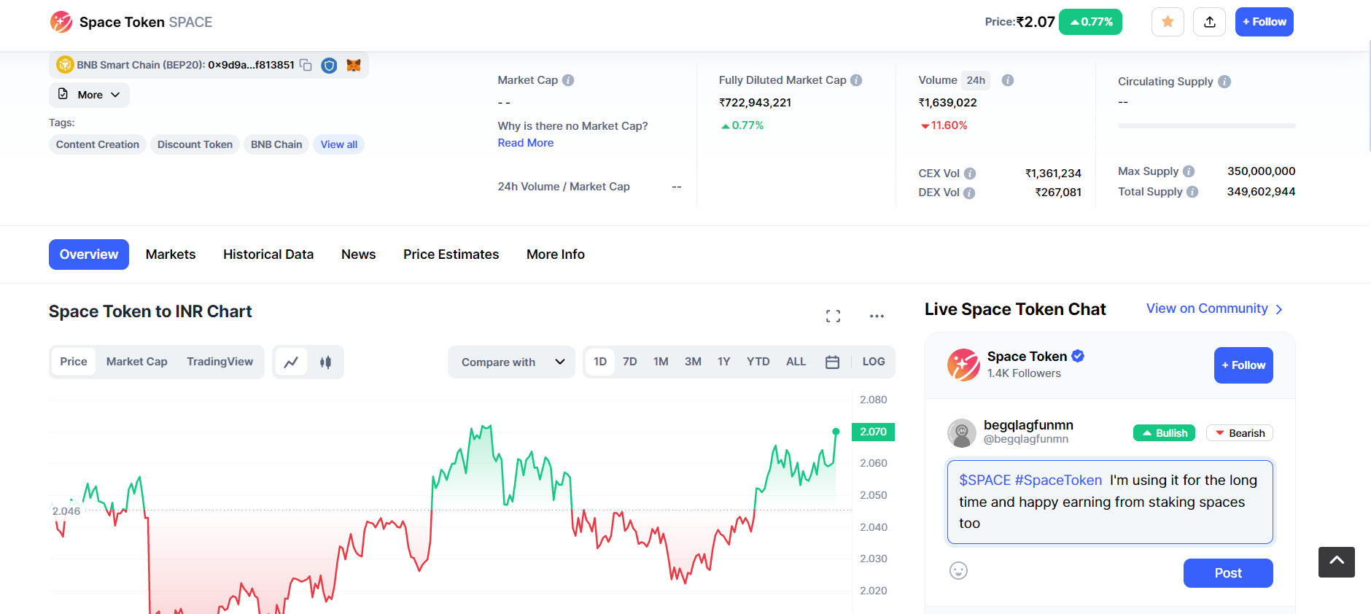Click the verified badge beside Space Token
Viewport: 1371px width, 614px height.
click(x=1078, y=356)
